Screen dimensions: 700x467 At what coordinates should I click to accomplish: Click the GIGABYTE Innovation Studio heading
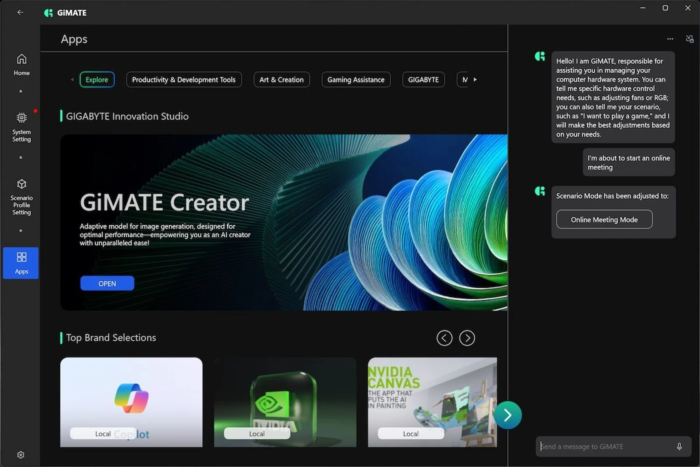127,116
